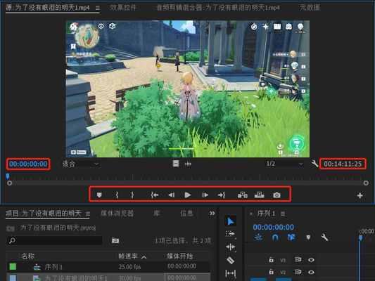Toggle sync lock for track V2
Image resolution: width=375 pixels, height=281 pixels.
click(x=298, y=272)
